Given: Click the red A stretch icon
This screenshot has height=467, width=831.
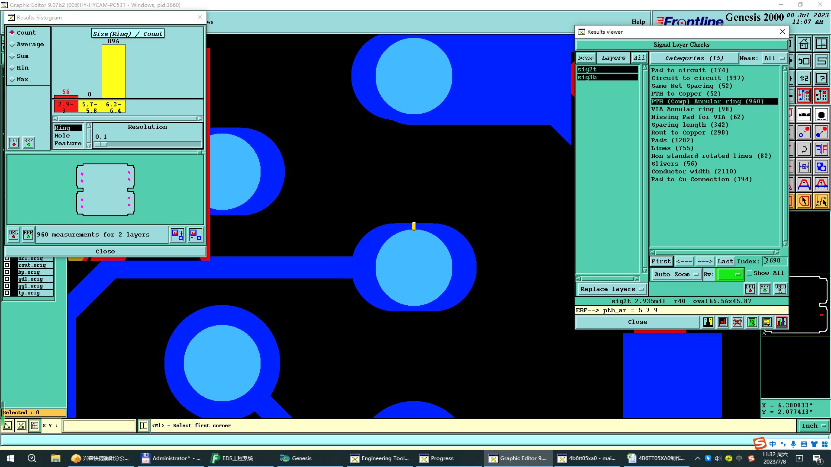Looking at the screenshot, I should [804, 184].
